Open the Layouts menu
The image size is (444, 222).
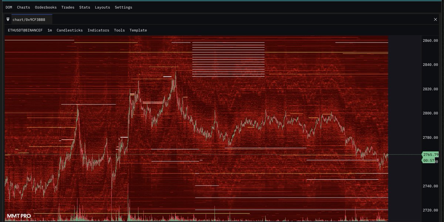(102, 7)
